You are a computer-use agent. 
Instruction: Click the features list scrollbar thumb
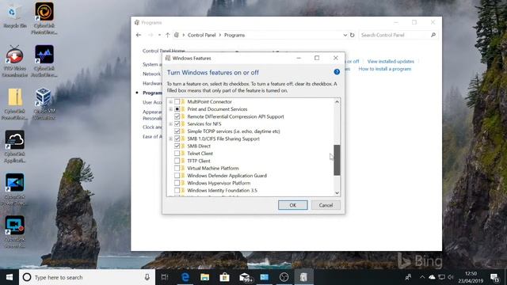[x=337, y=160]
